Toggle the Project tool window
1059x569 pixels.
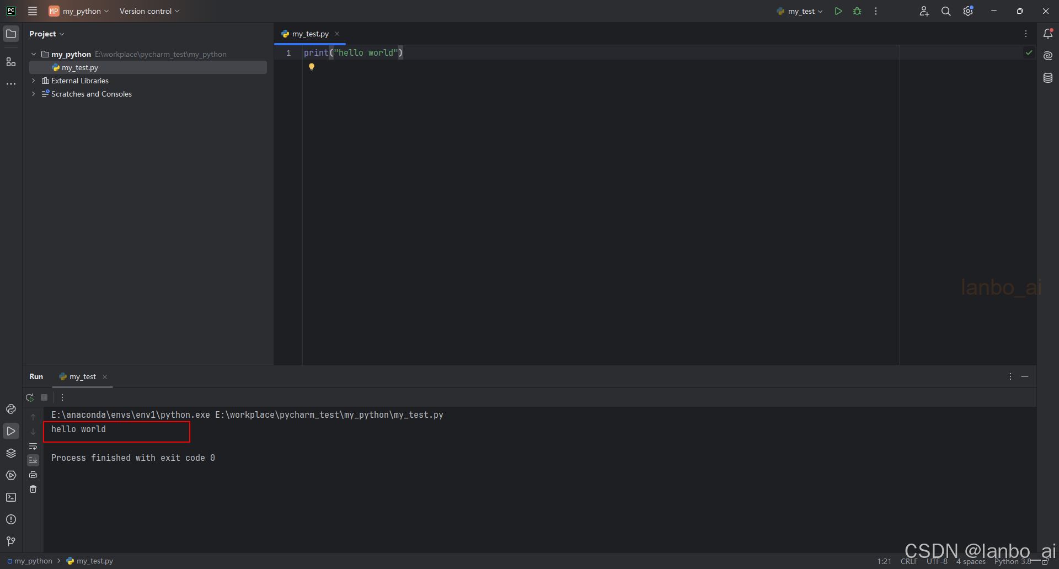[x=11, y=34]
